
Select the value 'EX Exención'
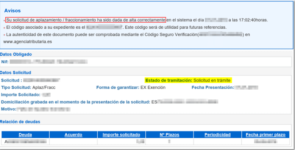[x=153, y=87]
